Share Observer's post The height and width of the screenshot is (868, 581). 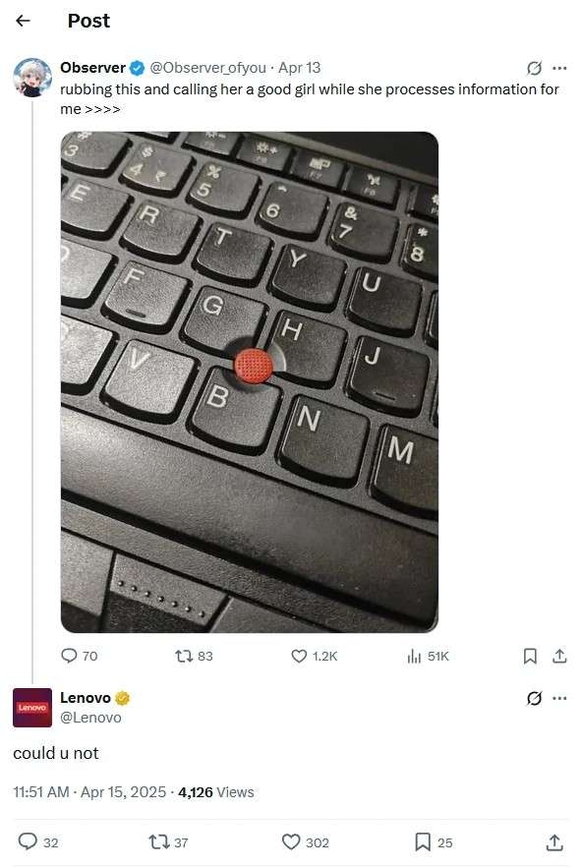560,656
